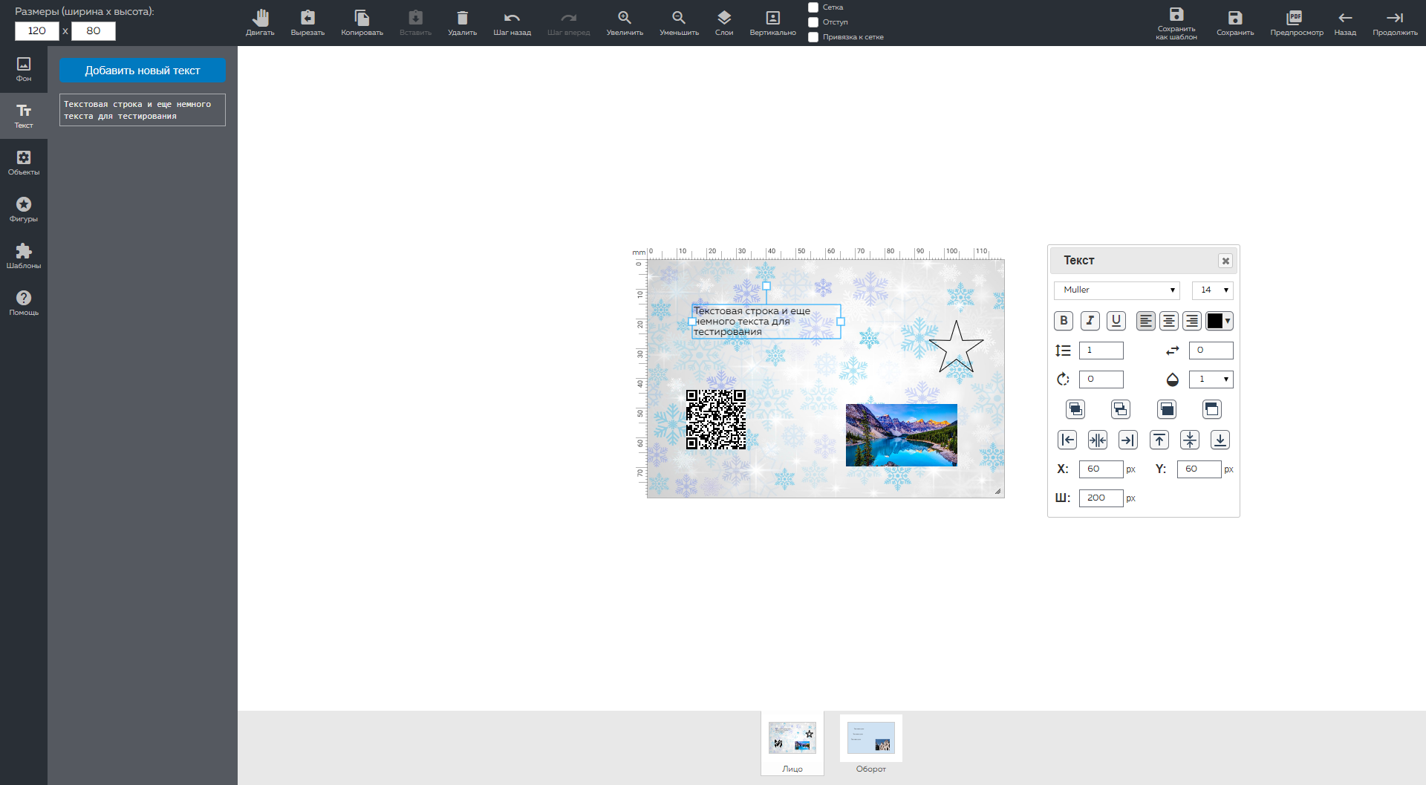Click the Сохранить save icon

[x=1235, y=22]
